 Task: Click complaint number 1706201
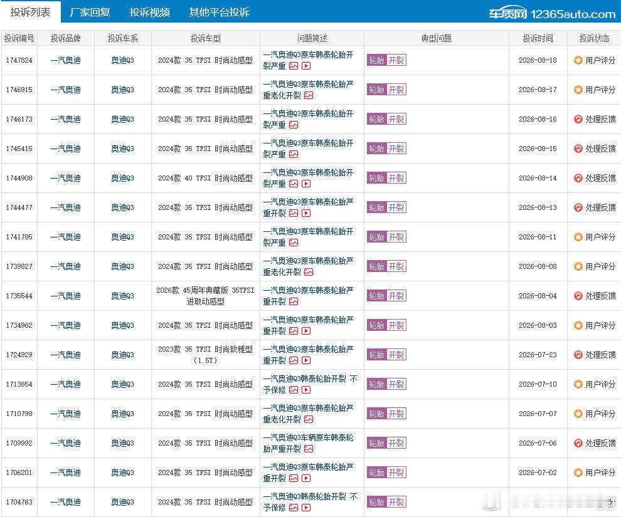click(19, 473)
